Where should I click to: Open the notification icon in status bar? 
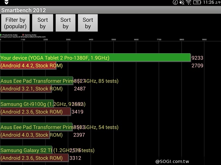point(7,2)
